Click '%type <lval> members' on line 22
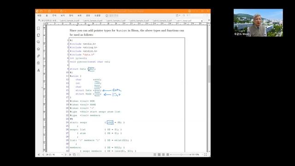The height and width of the screenshot is (166, 295). [85, 115]
